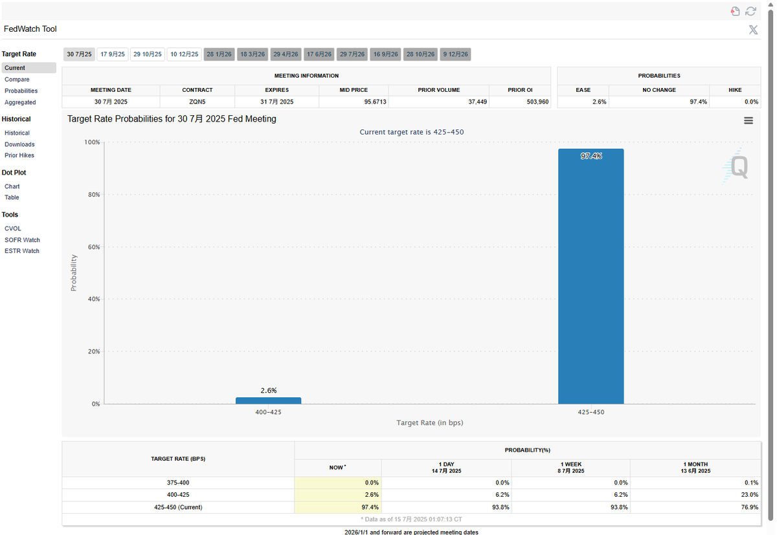777x535 pixels.
Task: Open the Dot Plot Table link
Action: (x=12, y=197)
